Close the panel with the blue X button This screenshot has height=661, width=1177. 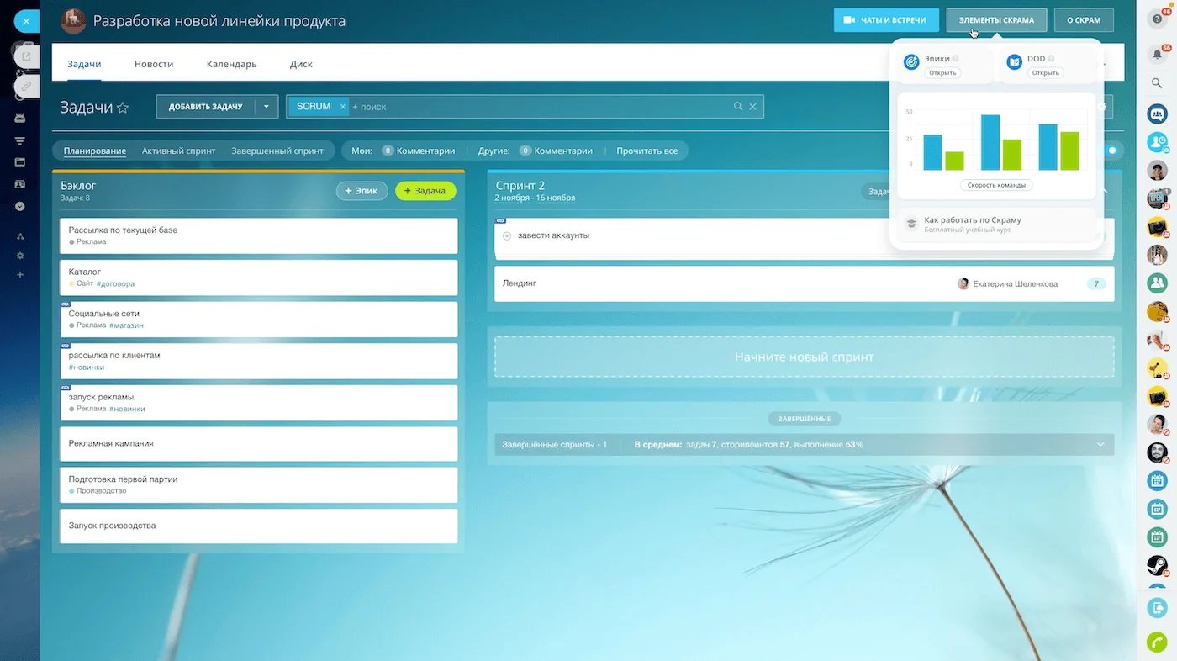click(26, 21)
